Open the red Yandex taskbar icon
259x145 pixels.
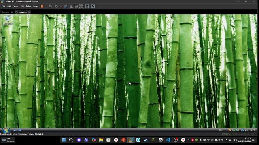(x=123, y=140)
